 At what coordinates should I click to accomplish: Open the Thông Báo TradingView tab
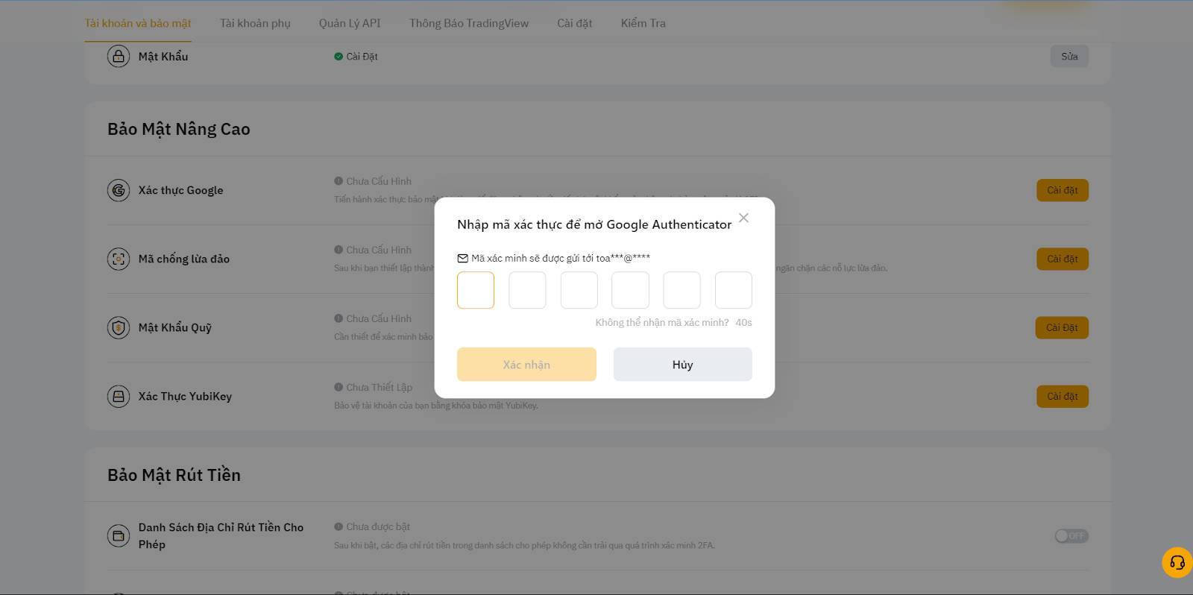pyautogui.click(x=469, y=23)
